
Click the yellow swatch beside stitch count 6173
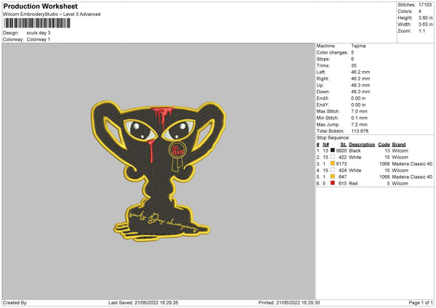point(332,163)
